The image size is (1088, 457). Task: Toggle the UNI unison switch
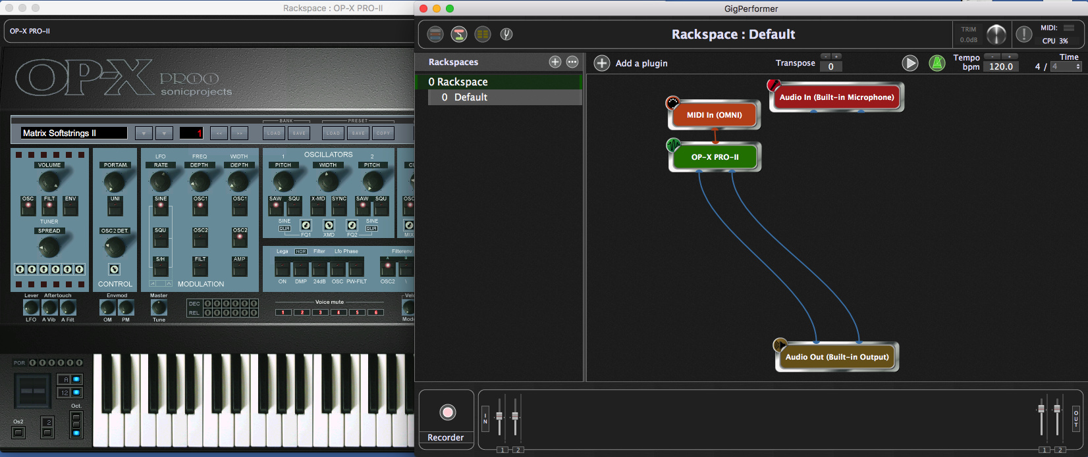[115, 208]
